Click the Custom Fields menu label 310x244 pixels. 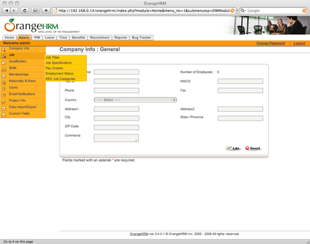pyautogui.click(x=19, y=113)
